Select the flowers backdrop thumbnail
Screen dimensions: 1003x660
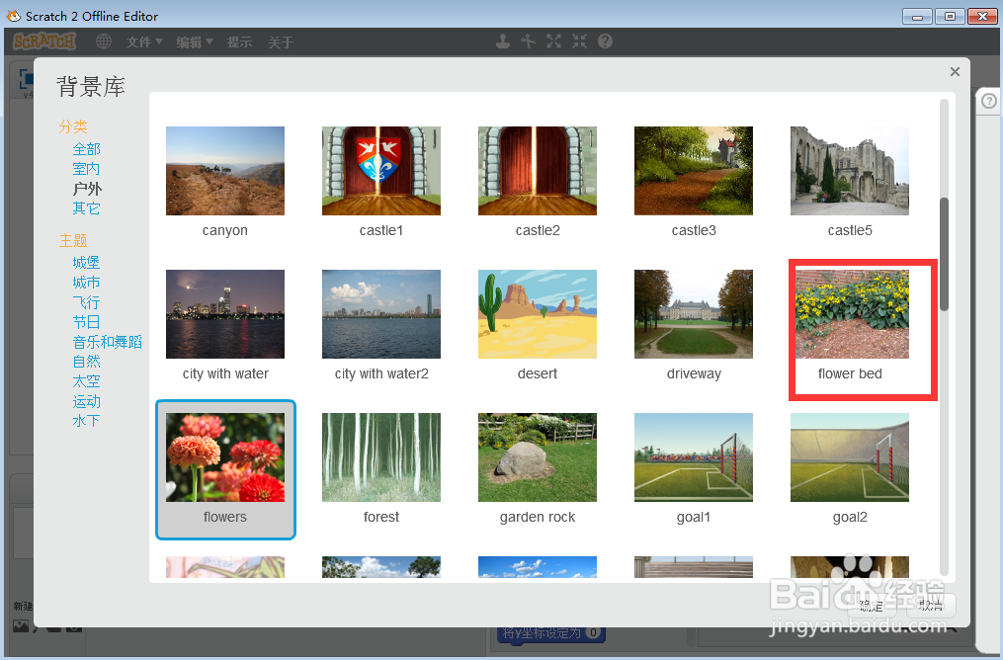(x=225, y=457)
